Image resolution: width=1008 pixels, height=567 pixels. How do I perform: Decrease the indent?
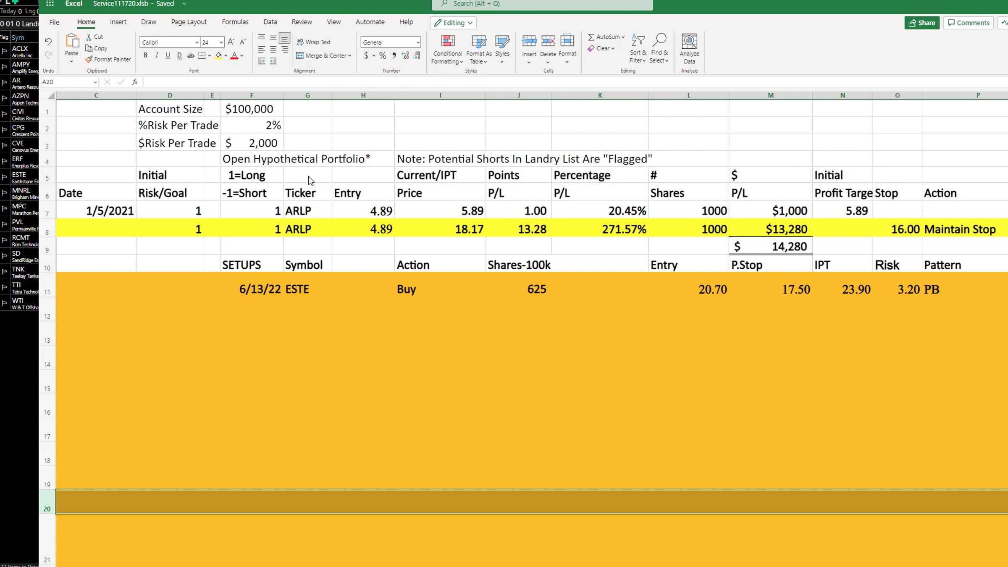pos(262,61)
